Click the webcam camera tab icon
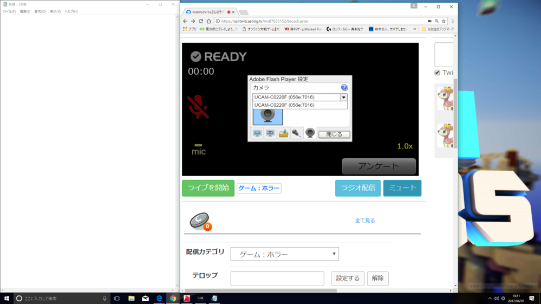This screenshot has height=304, width=541. coord(310,133)
